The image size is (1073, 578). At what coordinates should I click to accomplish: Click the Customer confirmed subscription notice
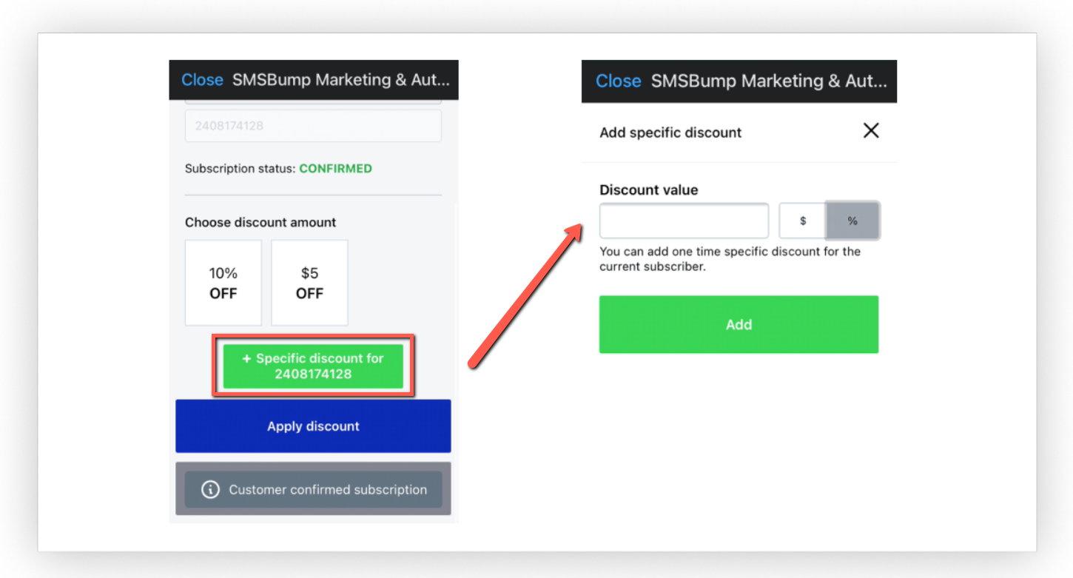313,489
